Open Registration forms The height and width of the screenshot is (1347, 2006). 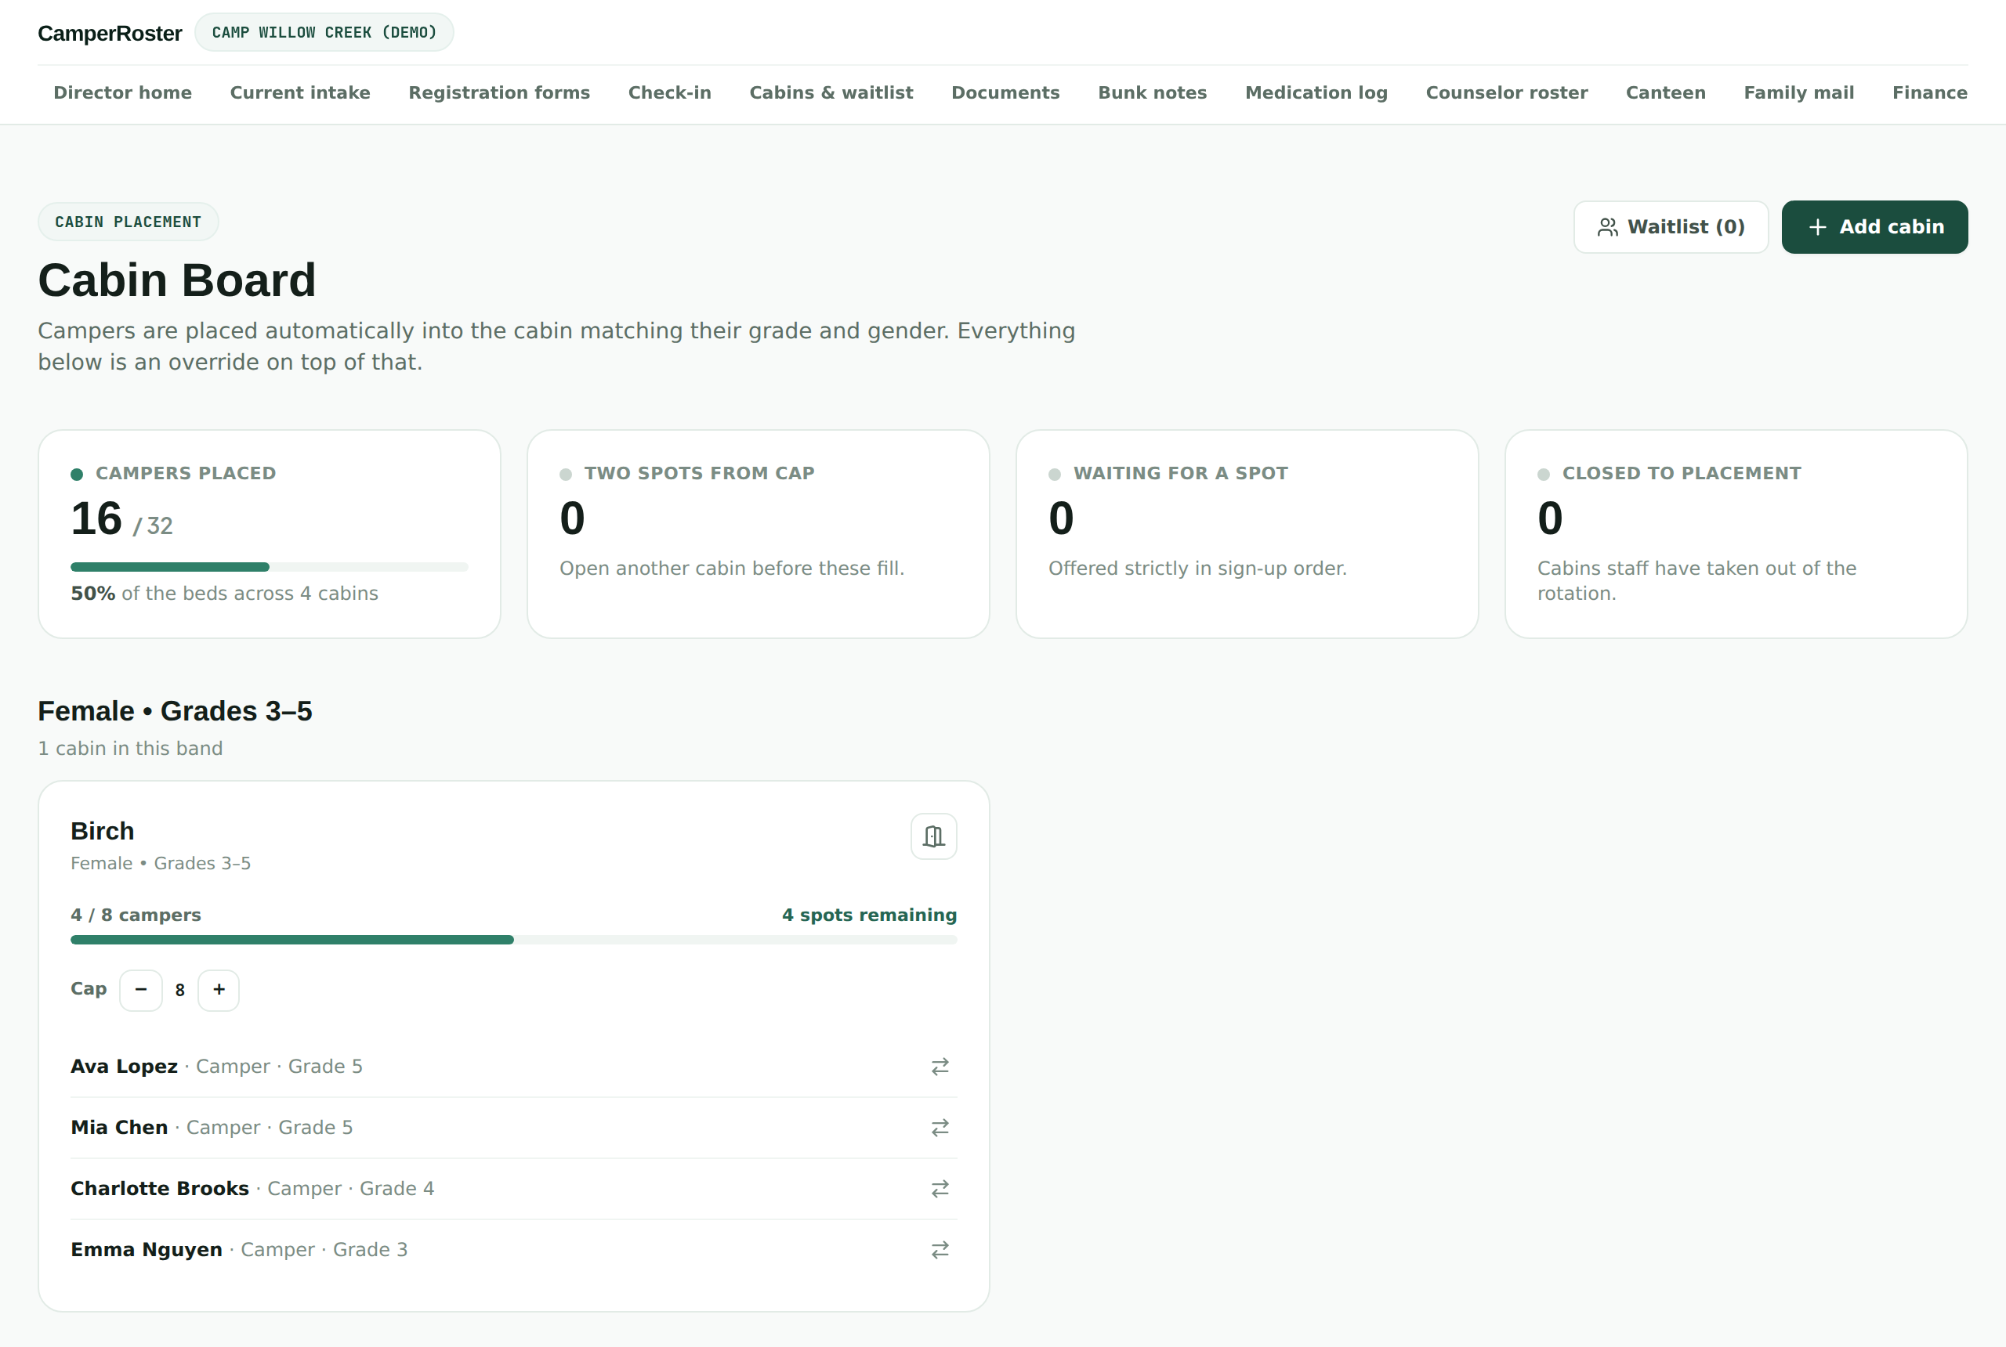point(499,92)
